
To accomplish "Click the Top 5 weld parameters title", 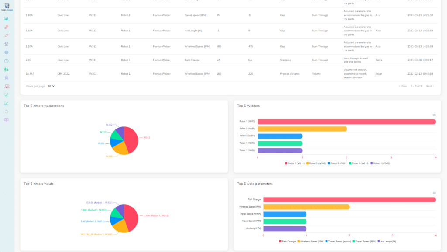I will (x=255, y=184).
